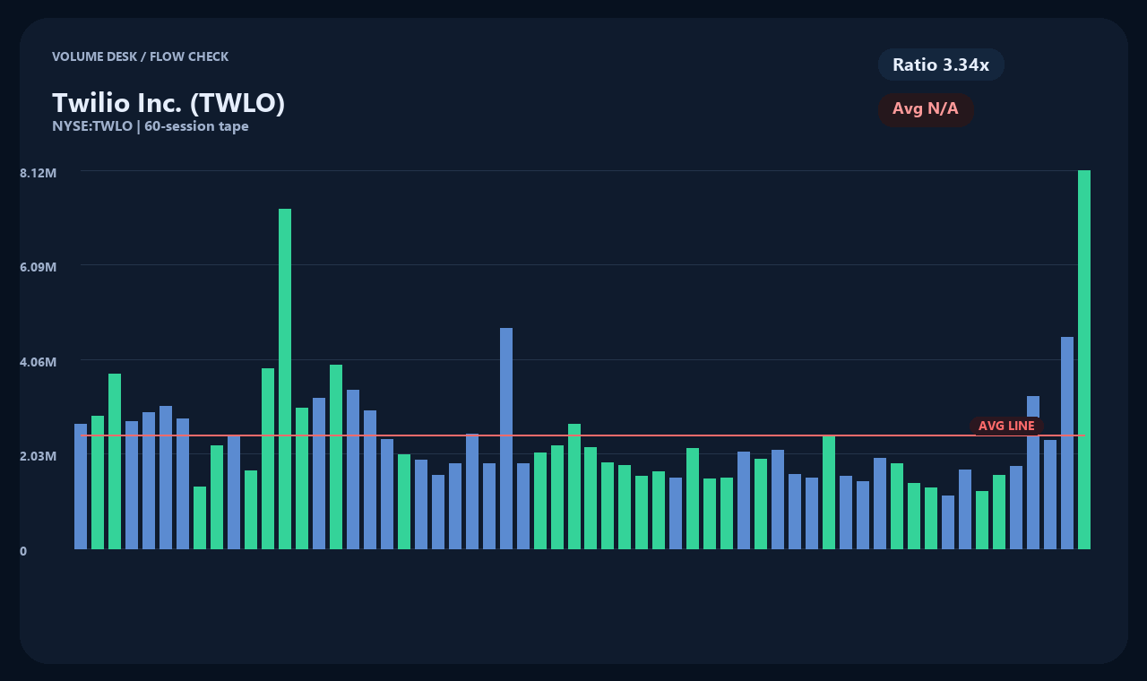The height and width of the screenshot is (681, 1147).
Task: Select the NYSE:TWLO 60-session tape subtitle
Action: pos(151,126)
